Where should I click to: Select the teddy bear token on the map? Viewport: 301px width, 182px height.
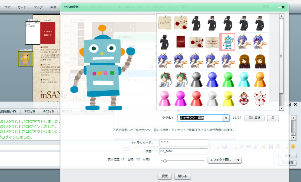tap(26, 59)
